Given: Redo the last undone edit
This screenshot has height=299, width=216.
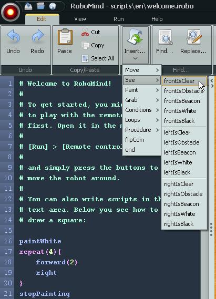Looking at the screenshot, I should tap(37, 42).
